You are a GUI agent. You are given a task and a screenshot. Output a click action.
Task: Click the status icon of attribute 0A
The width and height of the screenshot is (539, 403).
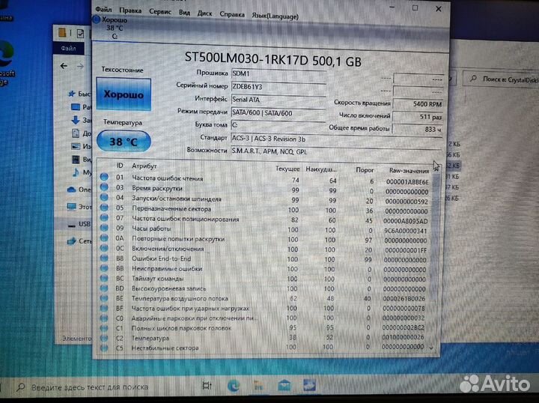[104, 238]
